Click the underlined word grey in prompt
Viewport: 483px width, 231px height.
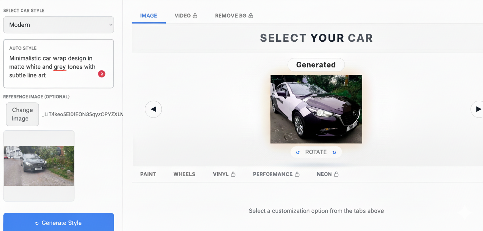60,67
